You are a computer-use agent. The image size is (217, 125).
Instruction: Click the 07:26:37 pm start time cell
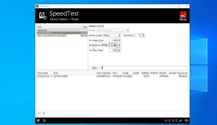click(43, 76)
